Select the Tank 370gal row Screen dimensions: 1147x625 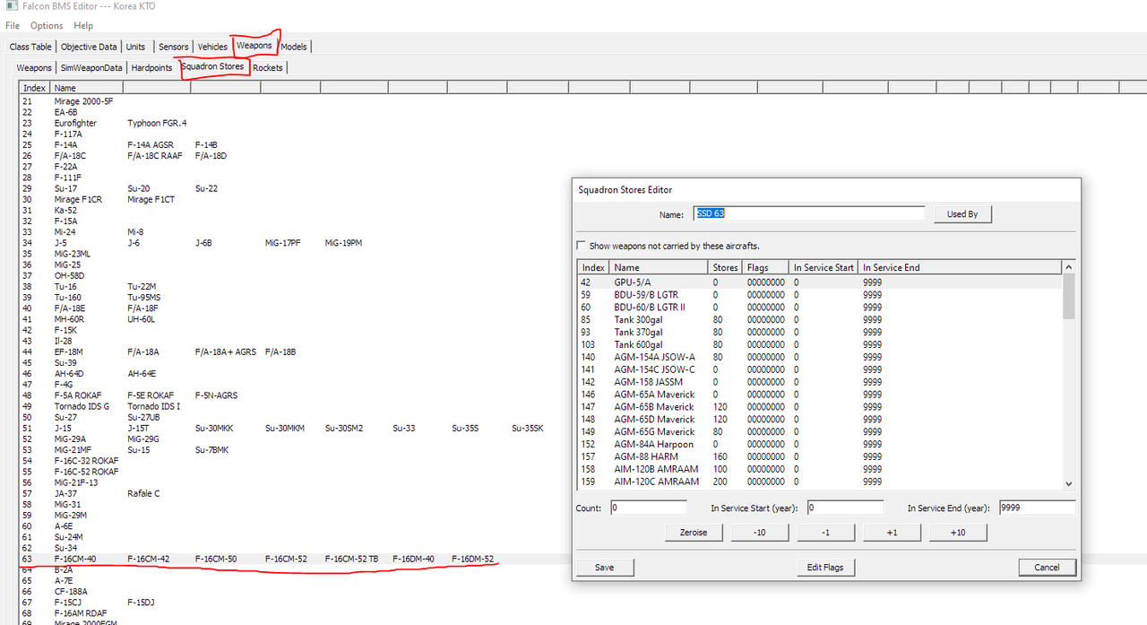820,332
